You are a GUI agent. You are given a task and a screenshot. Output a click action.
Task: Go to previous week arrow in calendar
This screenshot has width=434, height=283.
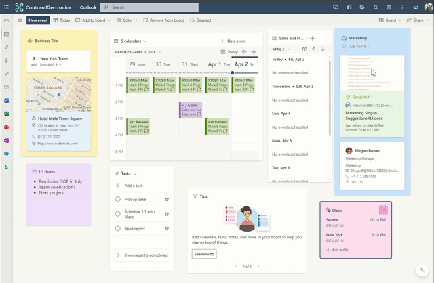coord(244,52)
